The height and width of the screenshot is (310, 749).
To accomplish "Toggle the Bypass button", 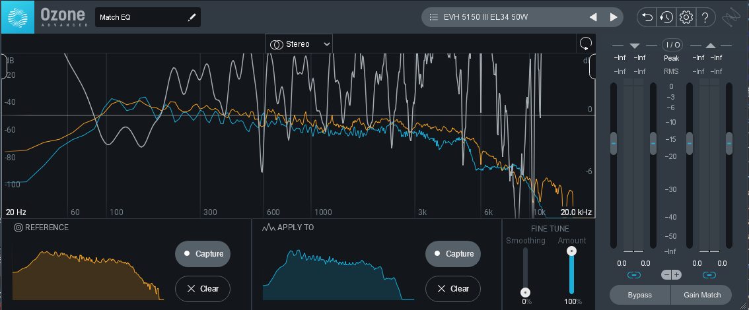I will [x=639, y=295].
